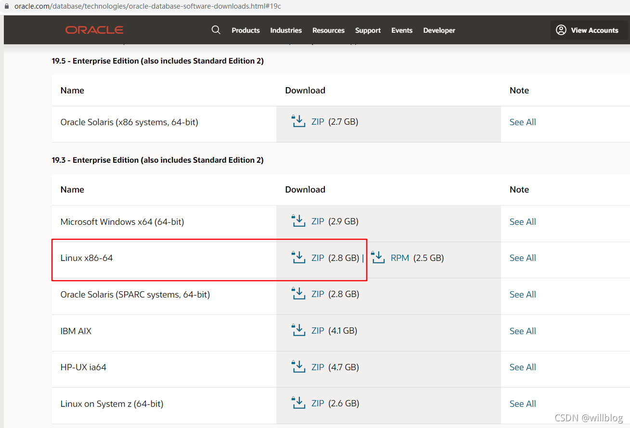Download ZIP for Microsoft Windows x64
Viewport: 630px width, 428px height.
click(x=318, y=221)
